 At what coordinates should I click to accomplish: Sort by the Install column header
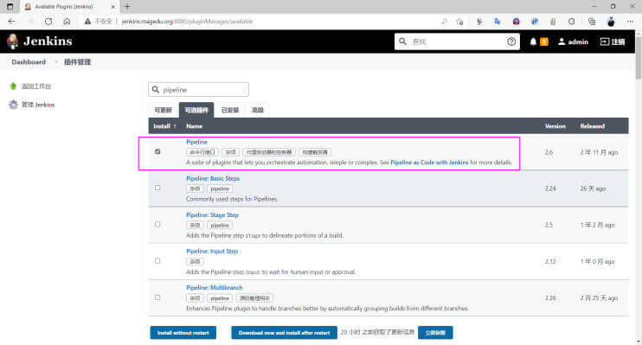pyautogui.click(x=164, y=126)
